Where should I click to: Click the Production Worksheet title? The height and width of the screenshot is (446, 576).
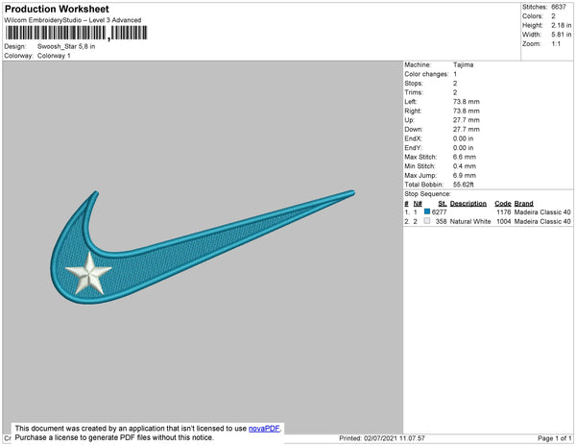point(57,9)
